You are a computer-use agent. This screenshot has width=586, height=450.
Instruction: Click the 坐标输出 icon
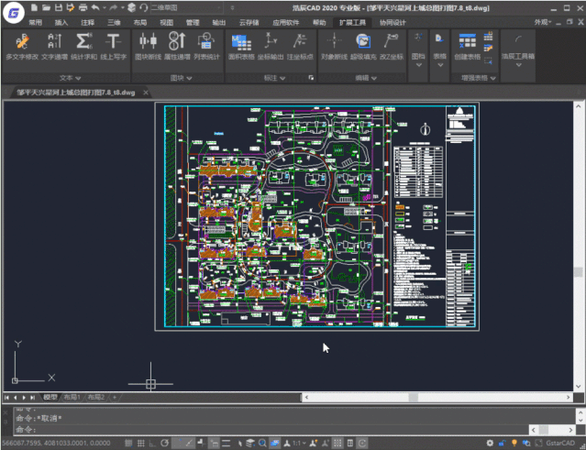point(272,41)
